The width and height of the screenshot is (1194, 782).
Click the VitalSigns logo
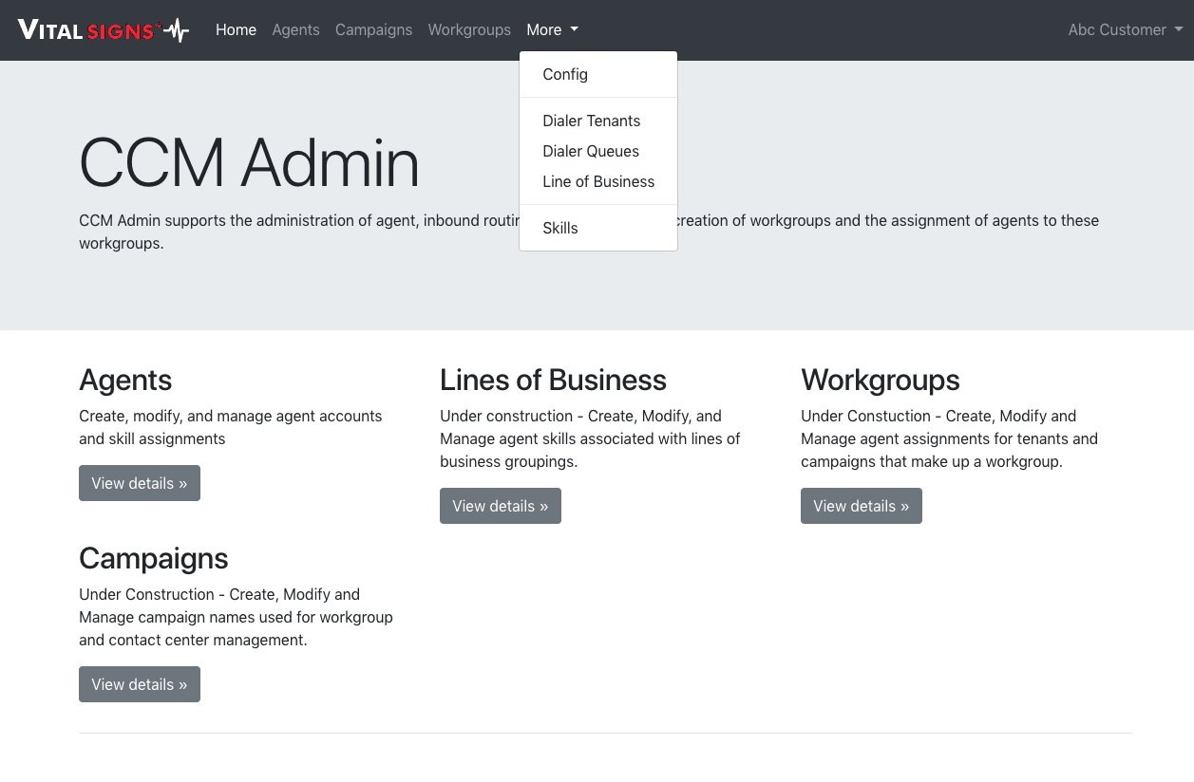point(103,30)
